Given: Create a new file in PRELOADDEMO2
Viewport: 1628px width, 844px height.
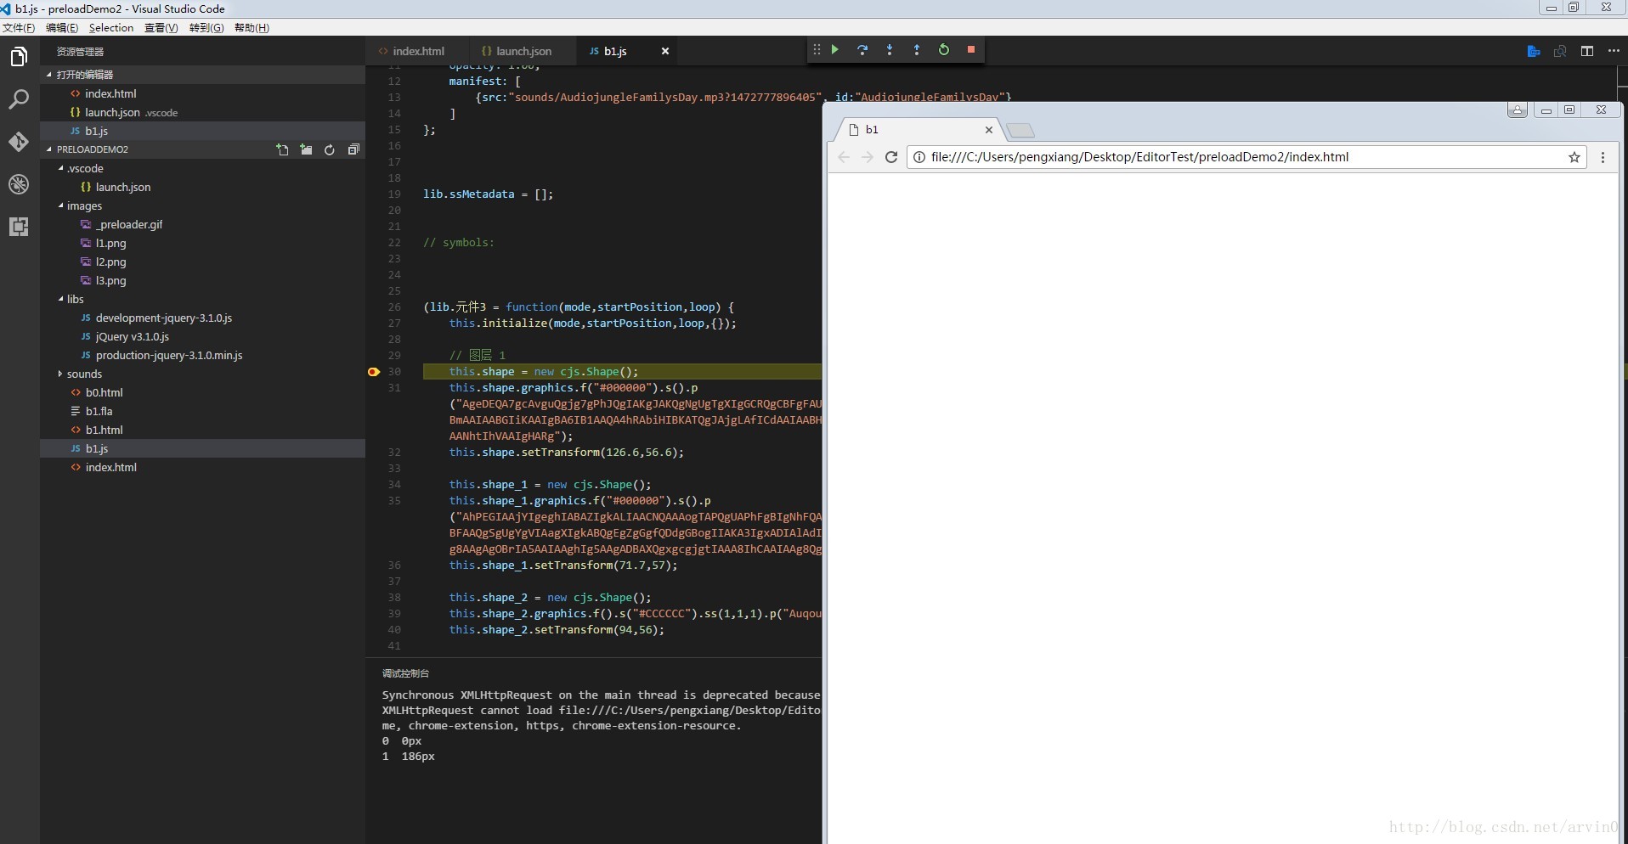Looking at the screenshot, I should 282,149.
